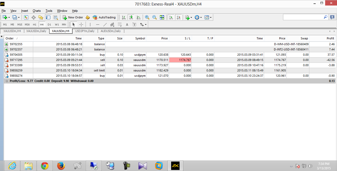Switch to candlestick chart view

click(131, 17)
